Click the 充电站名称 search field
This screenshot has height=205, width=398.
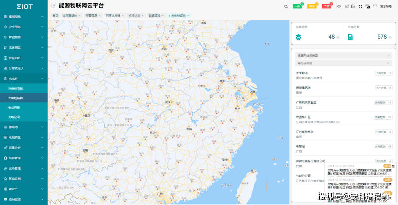(x=343, y=63)
